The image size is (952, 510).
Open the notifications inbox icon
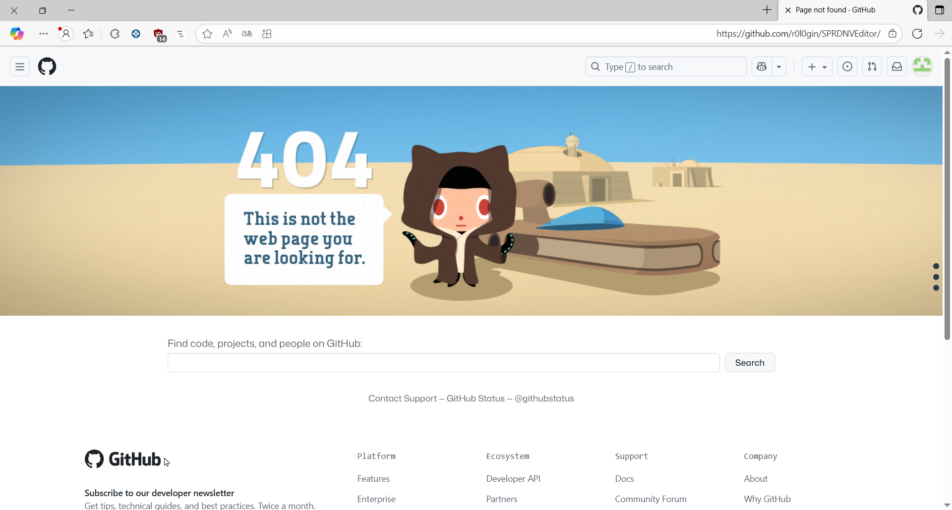(897, 67)
